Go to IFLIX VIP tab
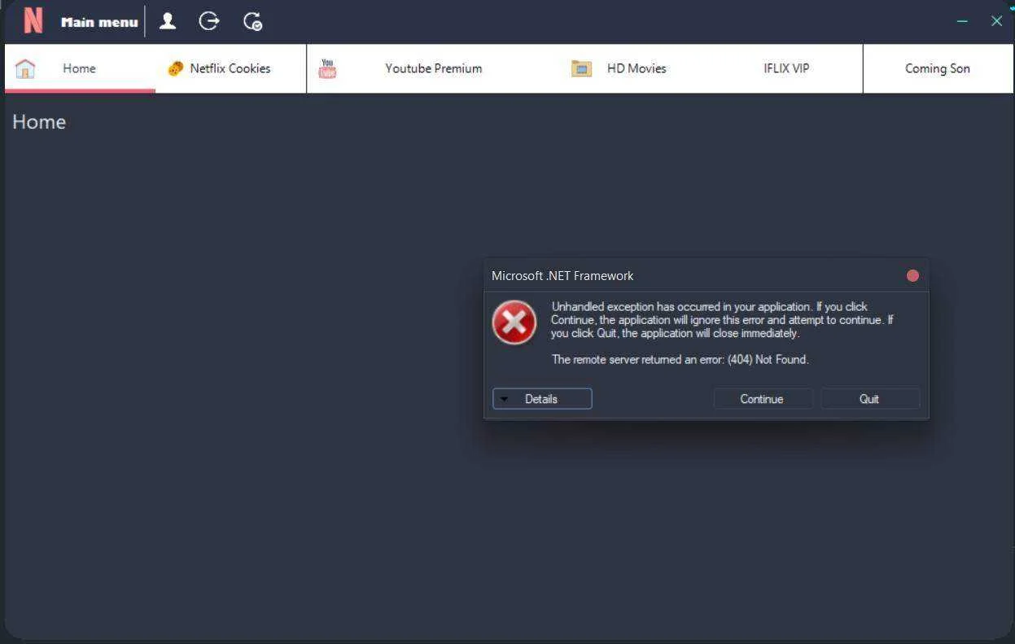 (786, 68)
